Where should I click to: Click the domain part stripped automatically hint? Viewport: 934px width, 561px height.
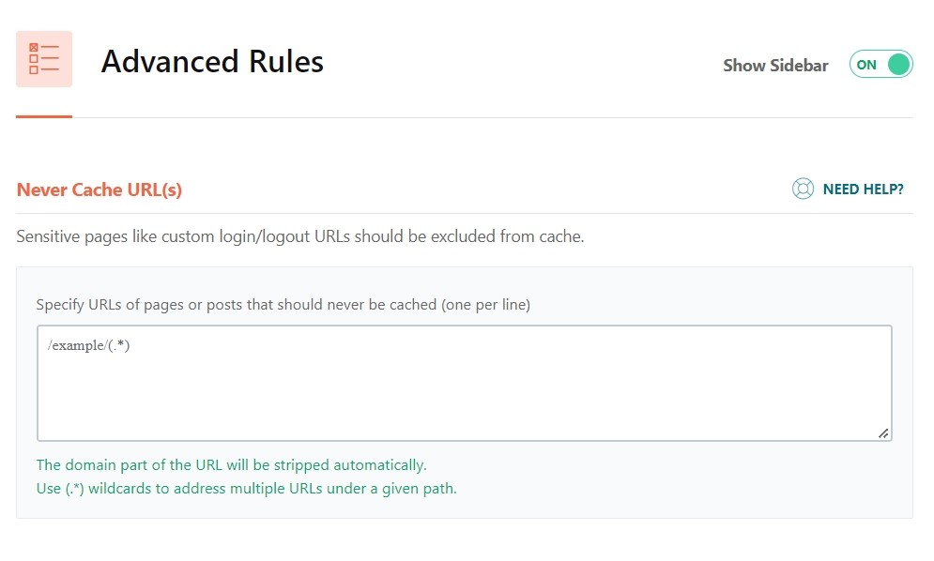coord(231,464)
